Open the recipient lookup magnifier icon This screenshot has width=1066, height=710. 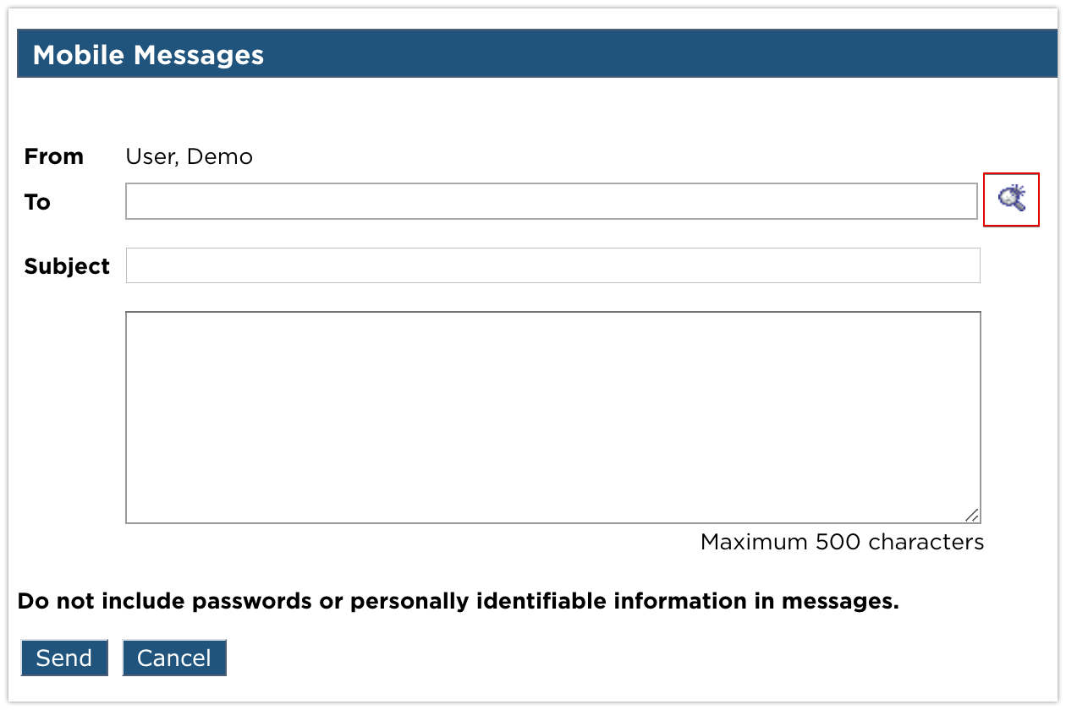(x=1011, y=199)
